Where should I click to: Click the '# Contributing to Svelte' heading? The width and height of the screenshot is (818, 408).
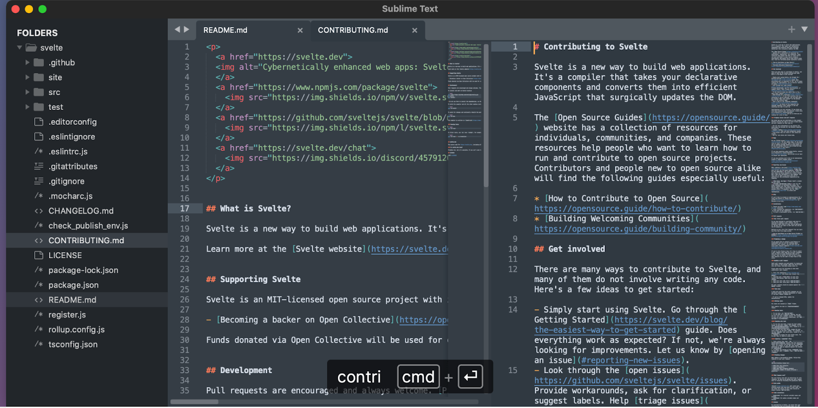[x=591, y=47]
